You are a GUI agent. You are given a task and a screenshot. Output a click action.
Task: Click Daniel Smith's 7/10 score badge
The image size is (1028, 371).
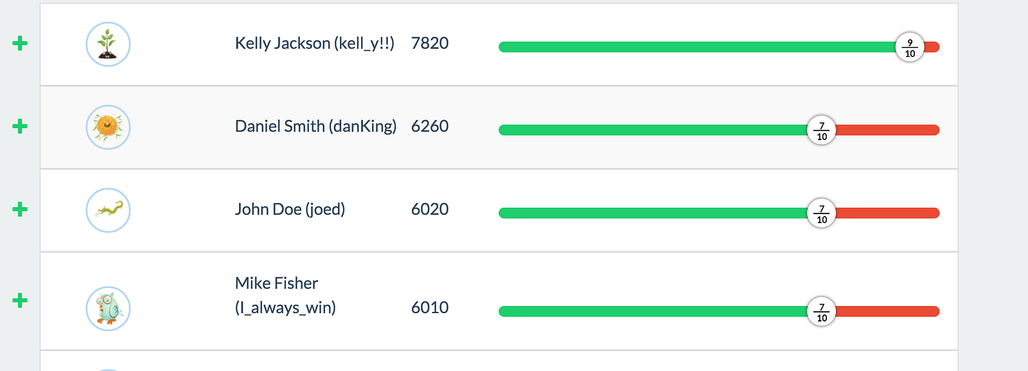point(821,130)
